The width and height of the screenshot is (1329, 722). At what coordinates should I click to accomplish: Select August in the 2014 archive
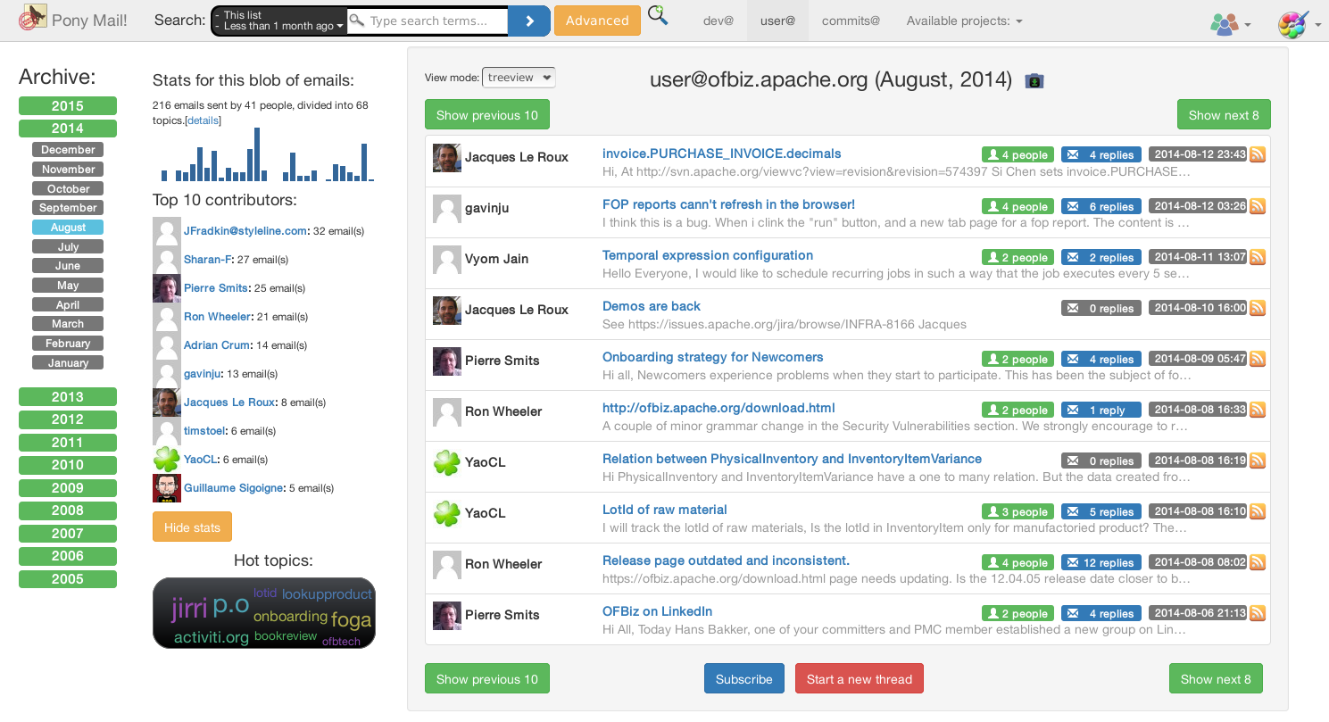(x=68, y=228)
